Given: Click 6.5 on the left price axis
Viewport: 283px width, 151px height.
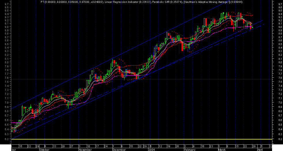Looking at the screenshot, I should click(x=7, y=125).
